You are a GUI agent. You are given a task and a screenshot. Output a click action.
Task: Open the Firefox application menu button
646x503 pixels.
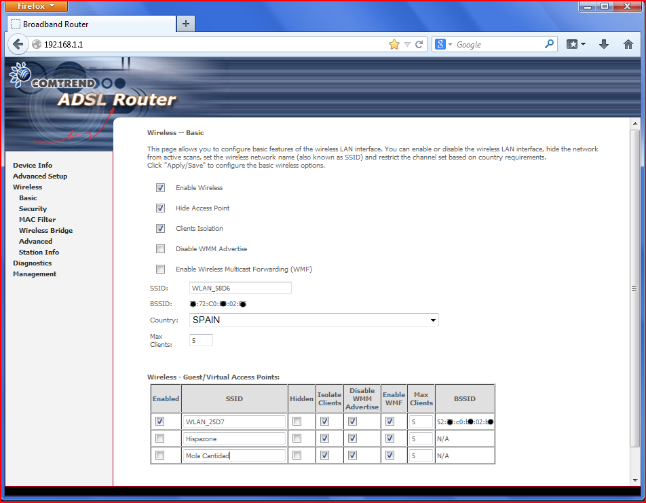click(x=36, y=6)
